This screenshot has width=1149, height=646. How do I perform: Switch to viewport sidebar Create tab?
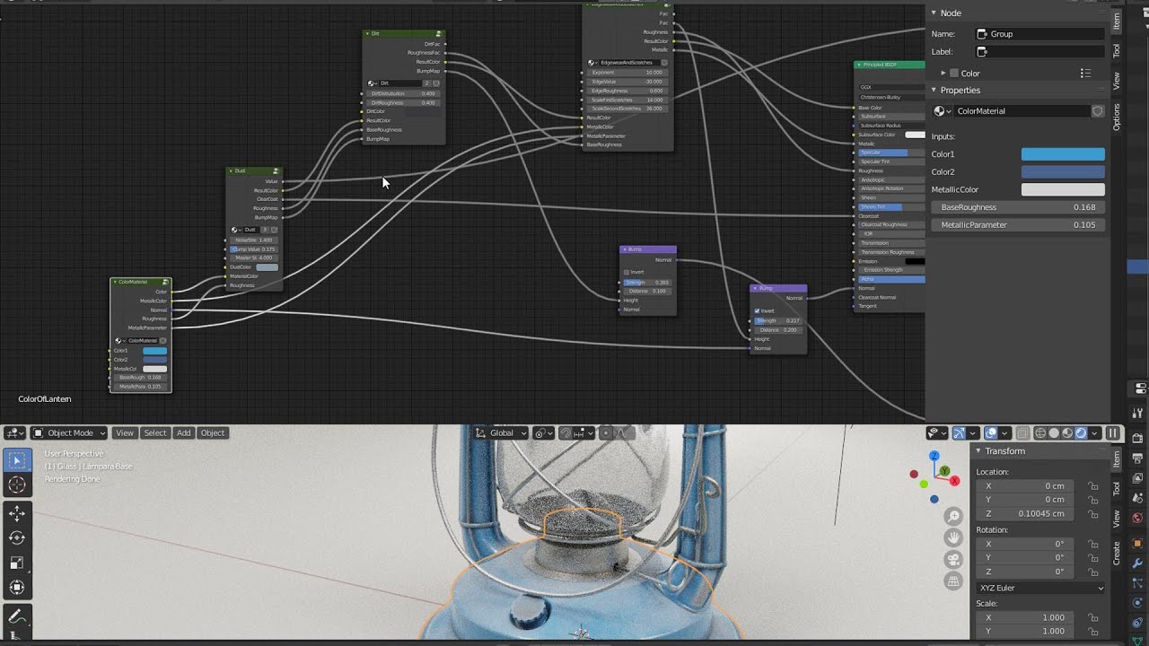1117,552
